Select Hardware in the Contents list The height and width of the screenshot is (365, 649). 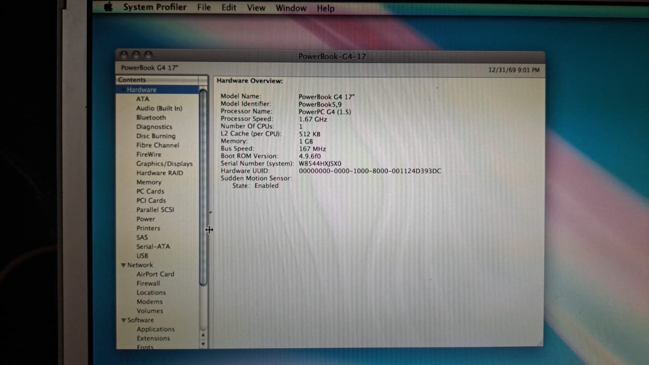[x=158, y=90]
